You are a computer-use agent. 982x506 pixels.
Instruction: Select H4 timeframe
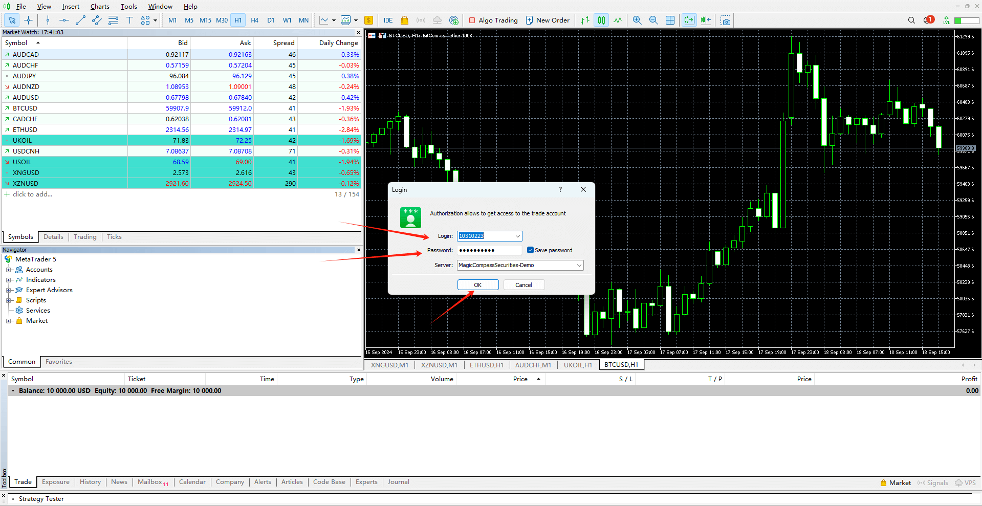point(254,20)
